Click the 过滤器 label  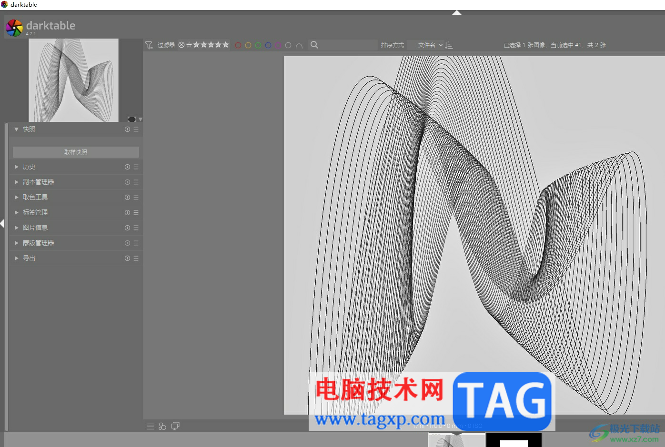click(166, 45)
